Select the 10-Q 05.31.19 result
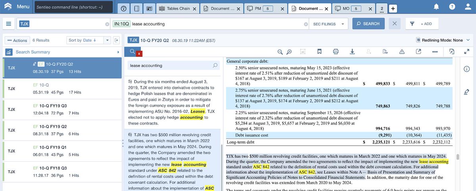Screen dimensions: 476x191 pyautogui.click(x=62, y=88)
